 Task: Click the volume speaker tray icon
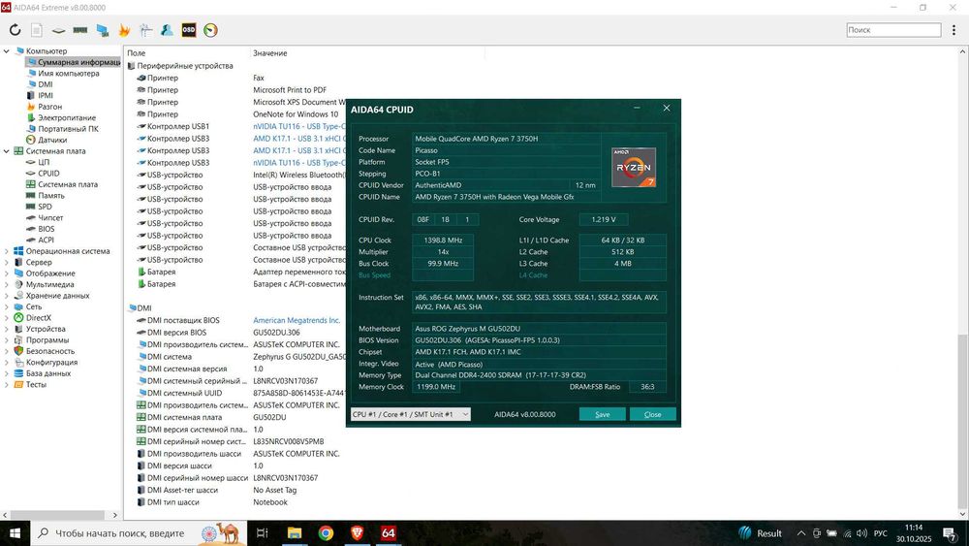[862, 533]
